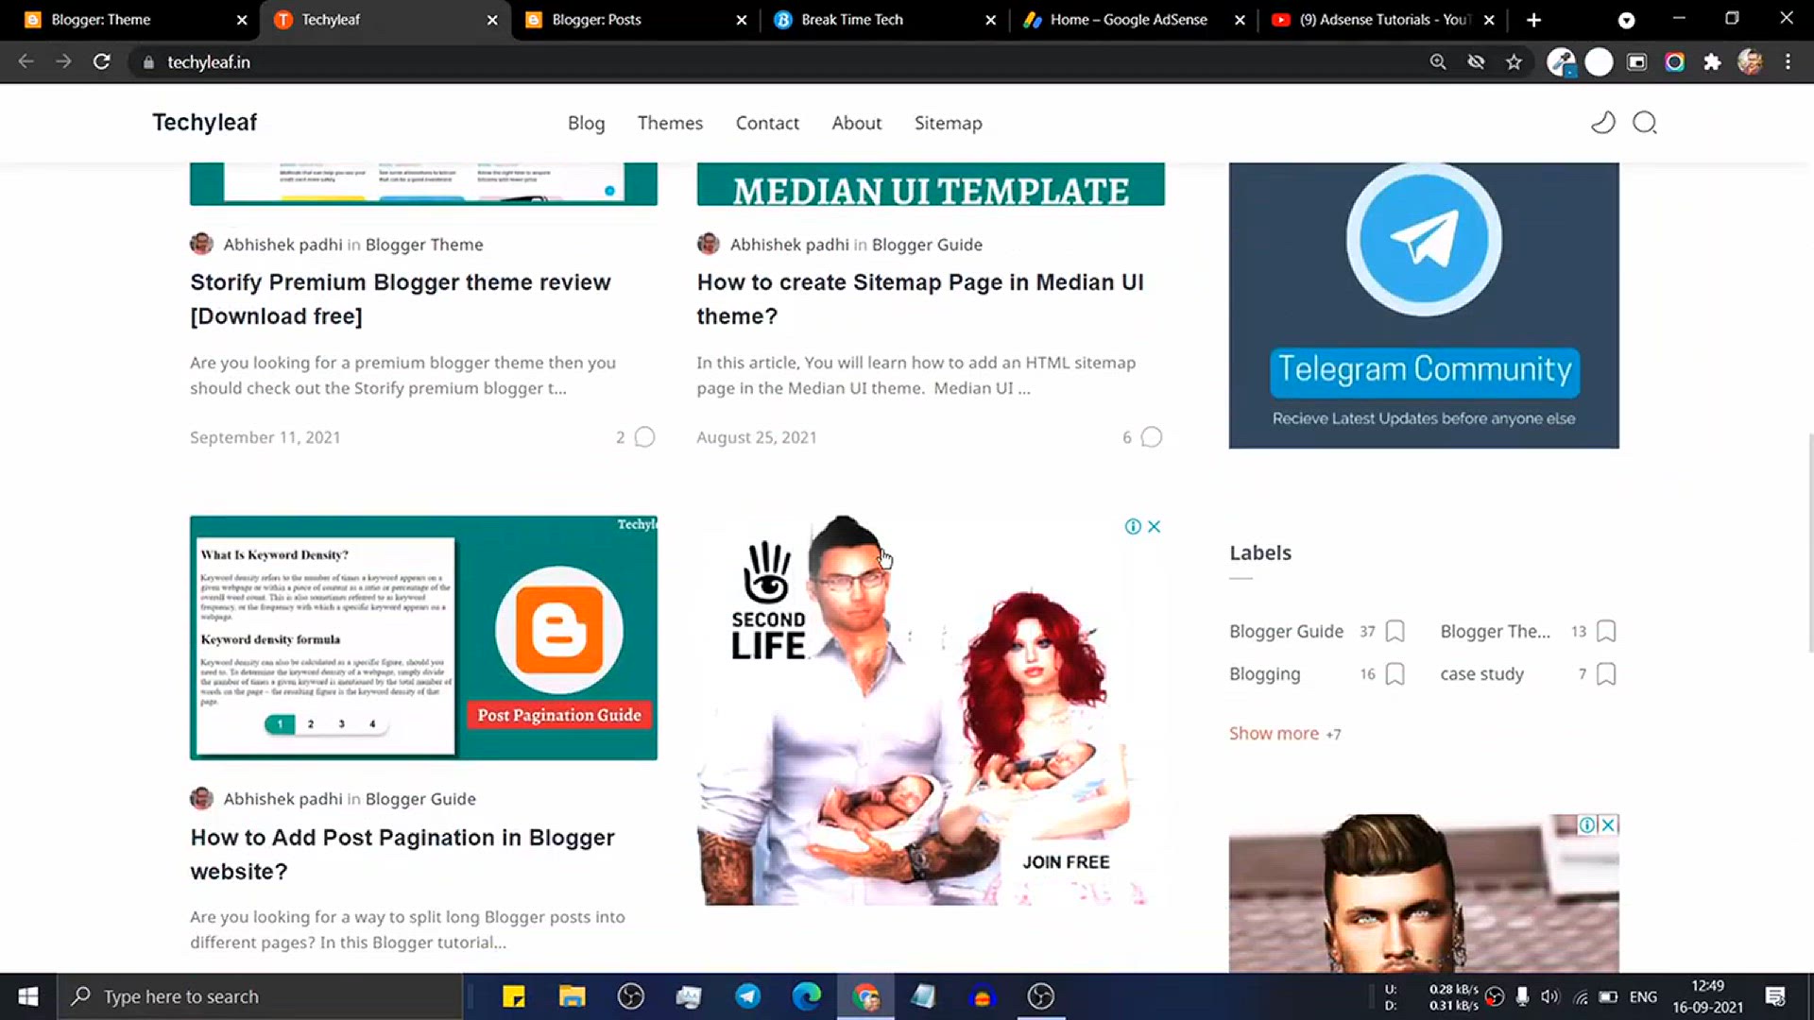This screenshot has height=1020, width=1814.
Task: Open the Contact menu item
Action: [x=767, y=123]
